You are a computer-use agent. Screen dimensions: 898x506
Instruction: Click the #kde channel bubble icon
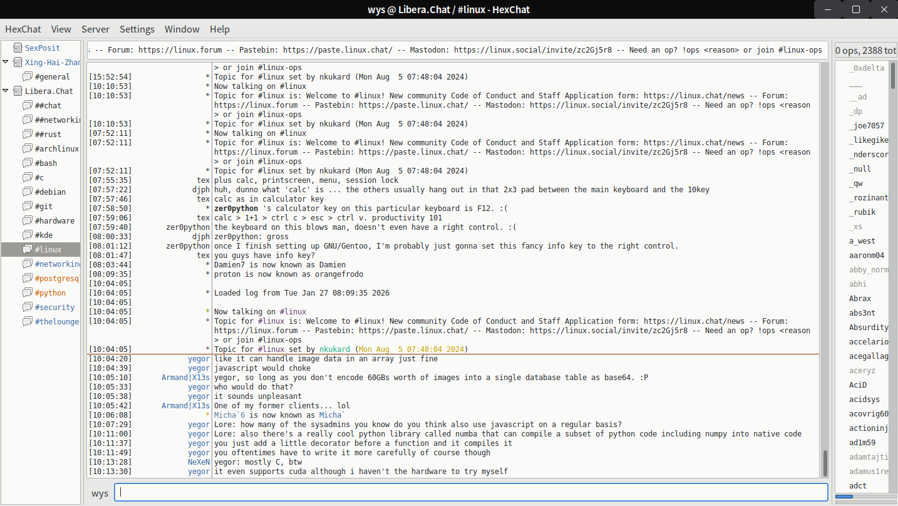[x=27, y=235]
